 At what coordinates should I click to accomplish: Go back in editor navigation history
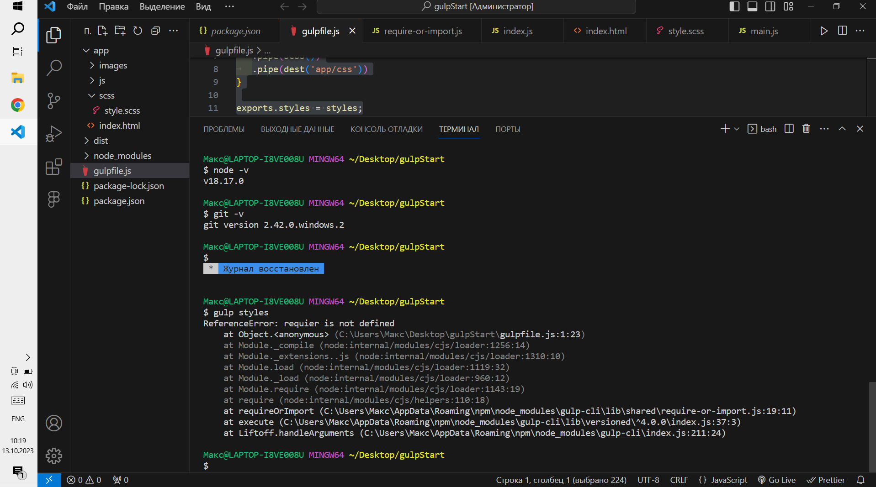(x=284, y=6)
